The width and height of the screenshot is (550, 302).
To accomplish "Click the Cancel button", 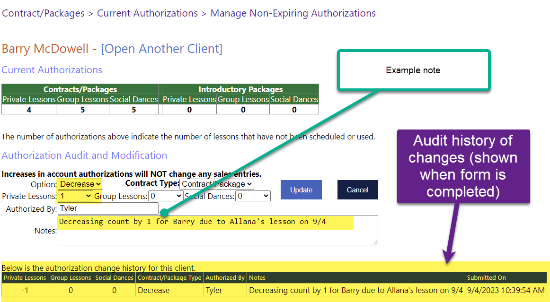I will [357, 190].
